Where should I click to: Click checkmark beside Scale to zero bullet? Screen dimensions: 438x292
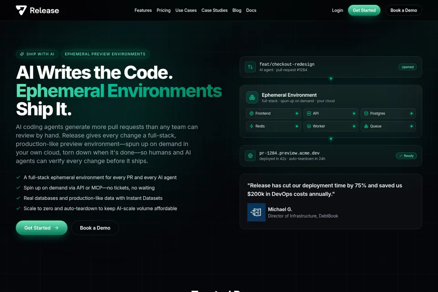(x=18, y=209)
